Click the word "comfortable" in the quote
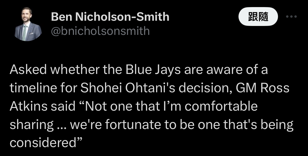308x156 pixels. tap(221, 106)
